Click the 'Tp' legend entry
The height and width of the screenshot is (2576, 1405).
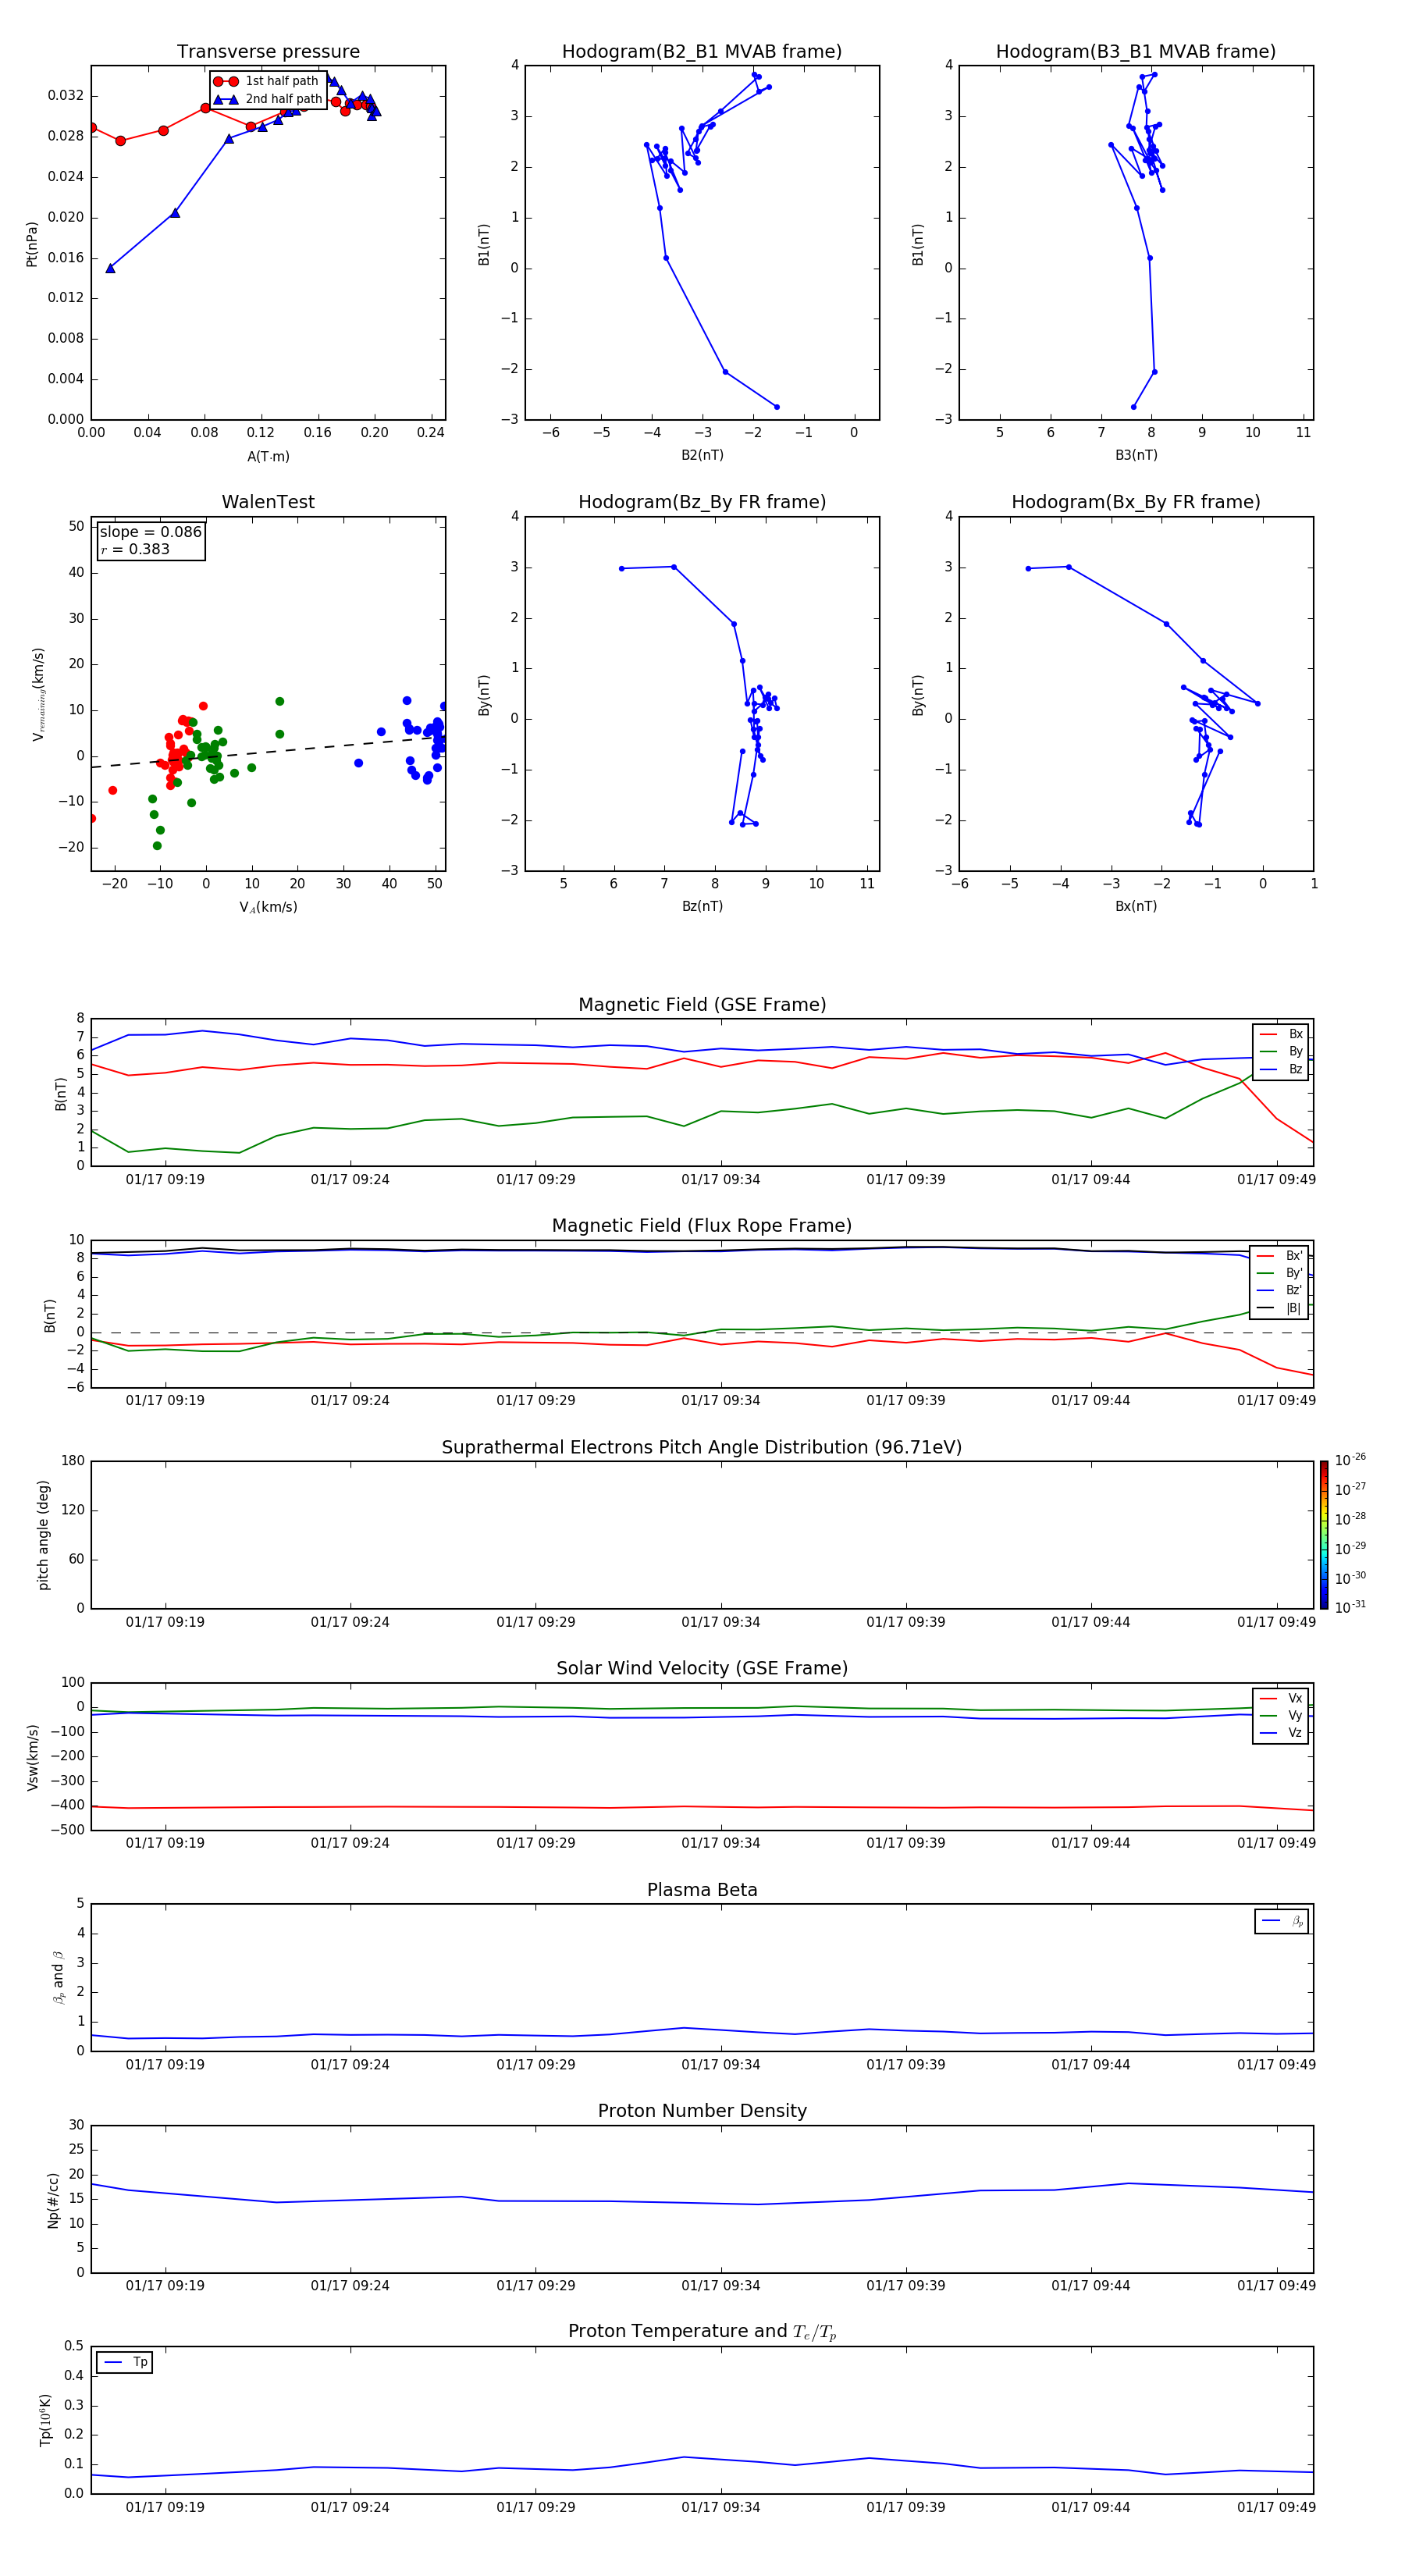click(125, 2362)
